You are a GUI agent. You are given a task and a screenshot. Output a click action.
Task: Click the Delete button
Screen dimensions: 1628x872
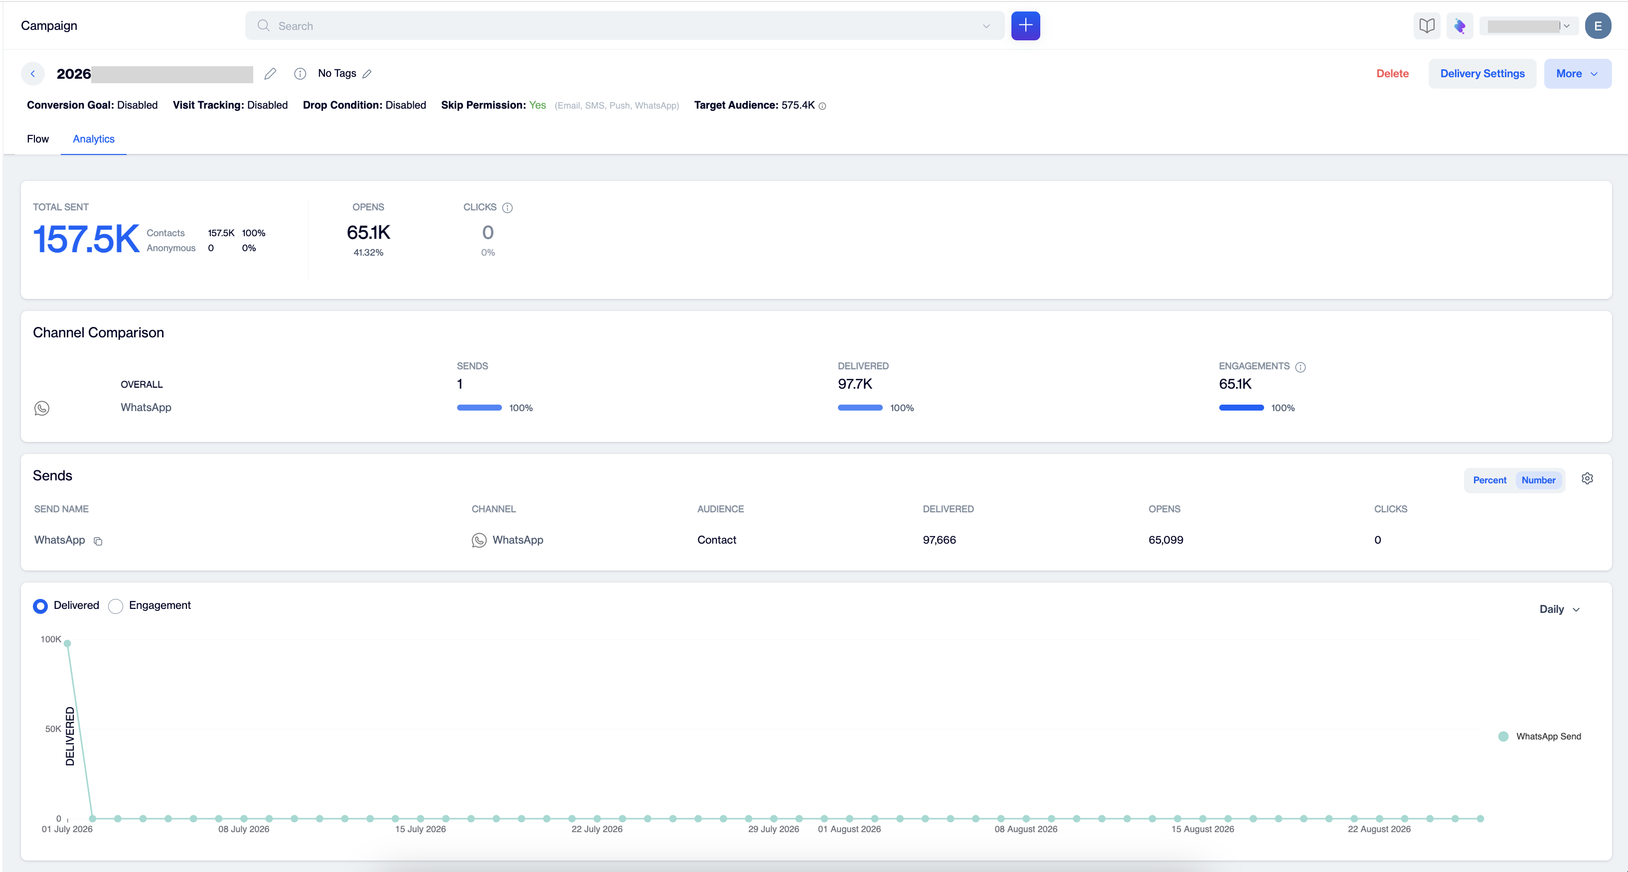tap(1392, 74)
